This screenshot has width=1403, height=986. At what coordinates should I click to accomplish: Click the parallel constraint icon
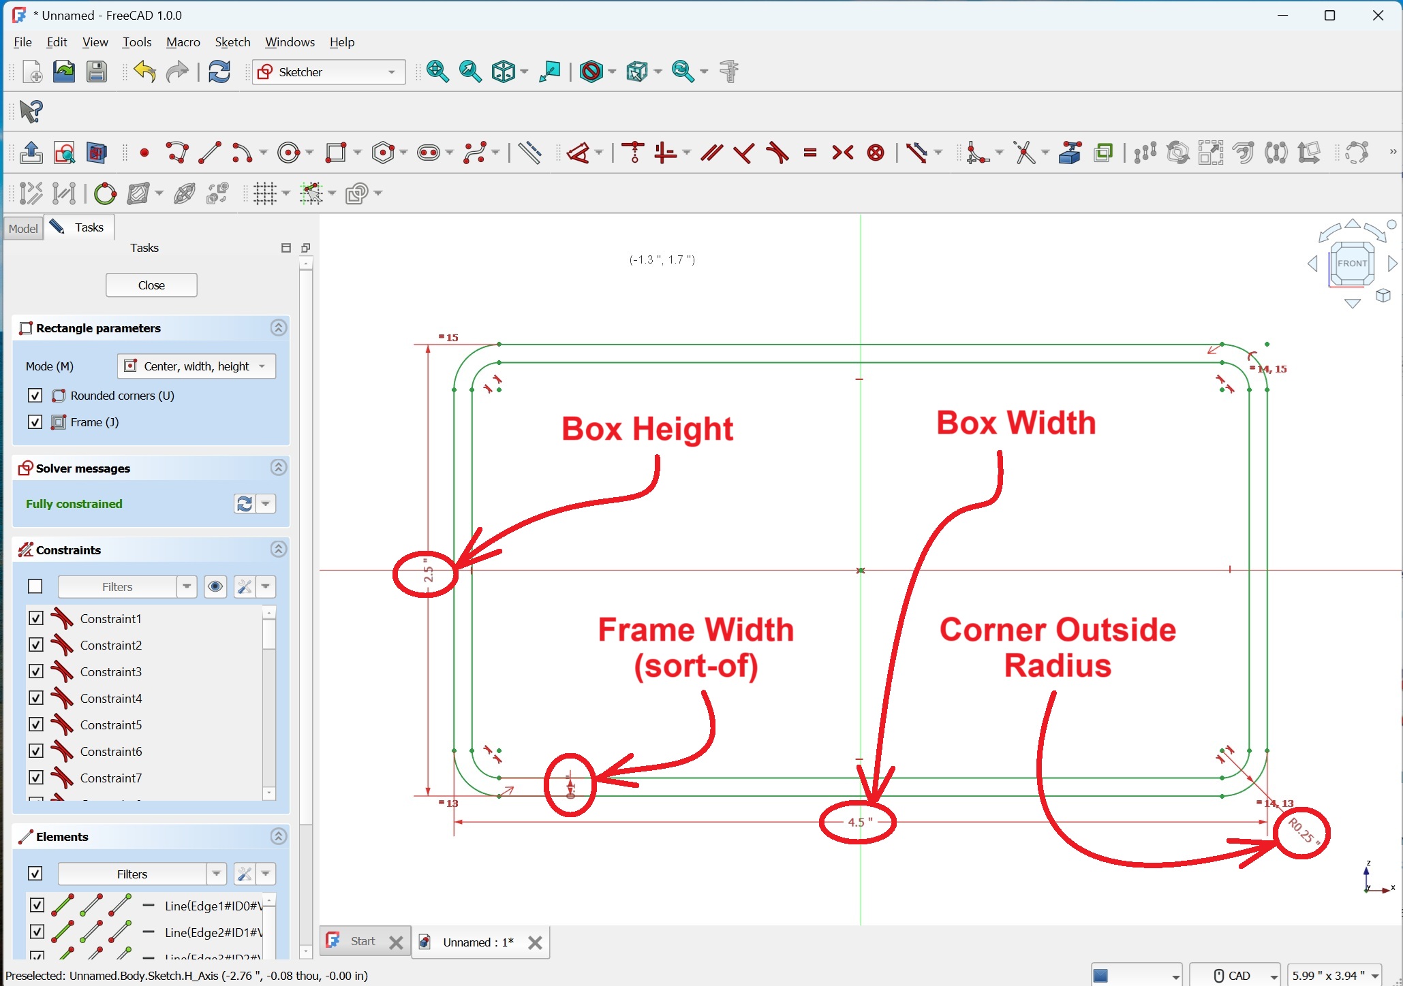click(711, 153)
